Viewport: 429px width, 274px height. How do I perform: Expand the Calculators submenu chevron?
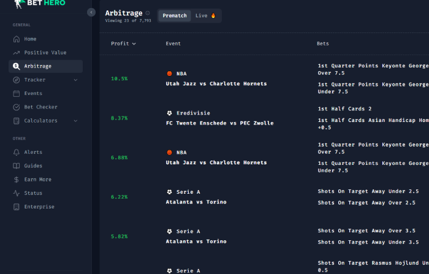[x=76, y=121]
